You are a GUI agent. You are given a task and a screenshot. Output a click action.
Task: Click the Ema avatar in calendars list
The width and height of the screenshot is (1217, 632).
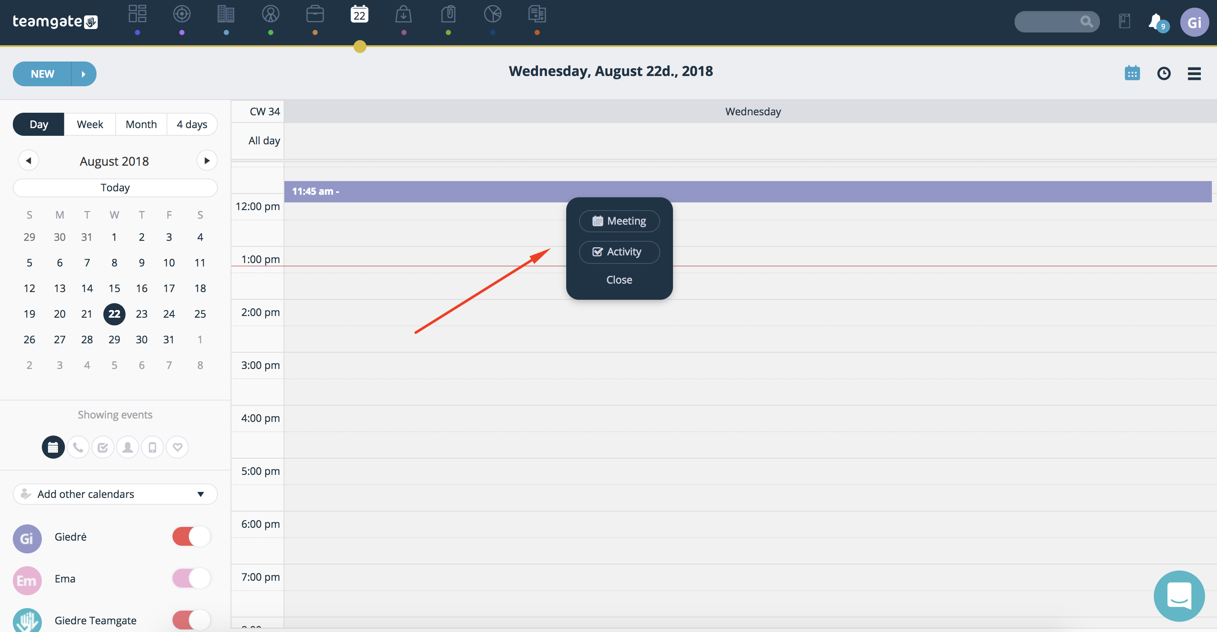click(27, 580)
